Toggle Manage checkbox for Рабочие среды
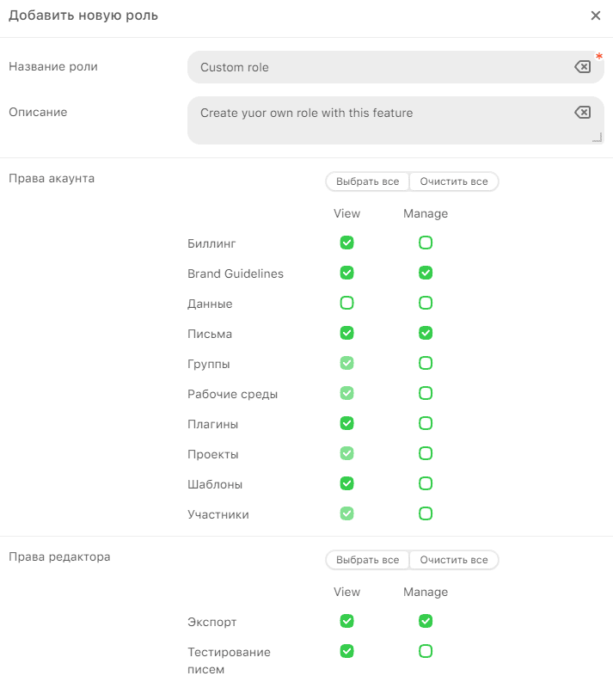 pos(426,394)
